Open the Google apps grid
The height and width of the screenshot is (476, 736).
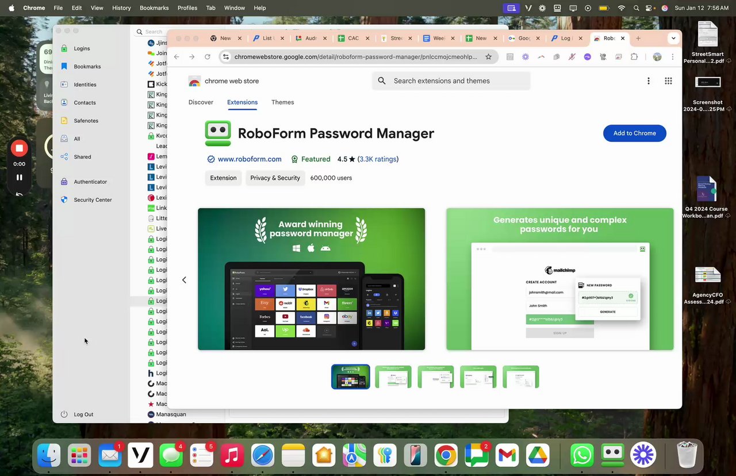(668, 81)
